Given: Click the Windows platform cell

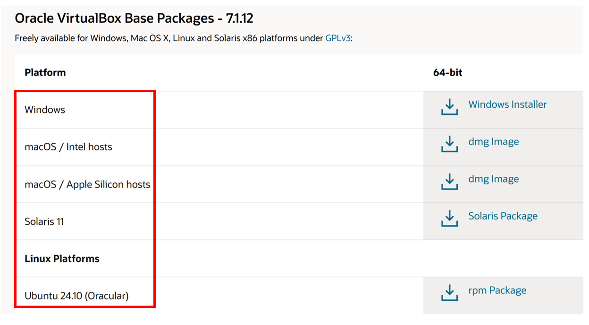Looking at the screenshot, I should tap(45, 110).
